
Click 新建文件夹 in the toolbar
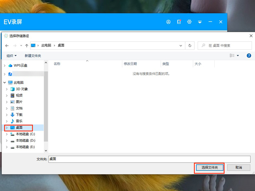coord(33,56)
